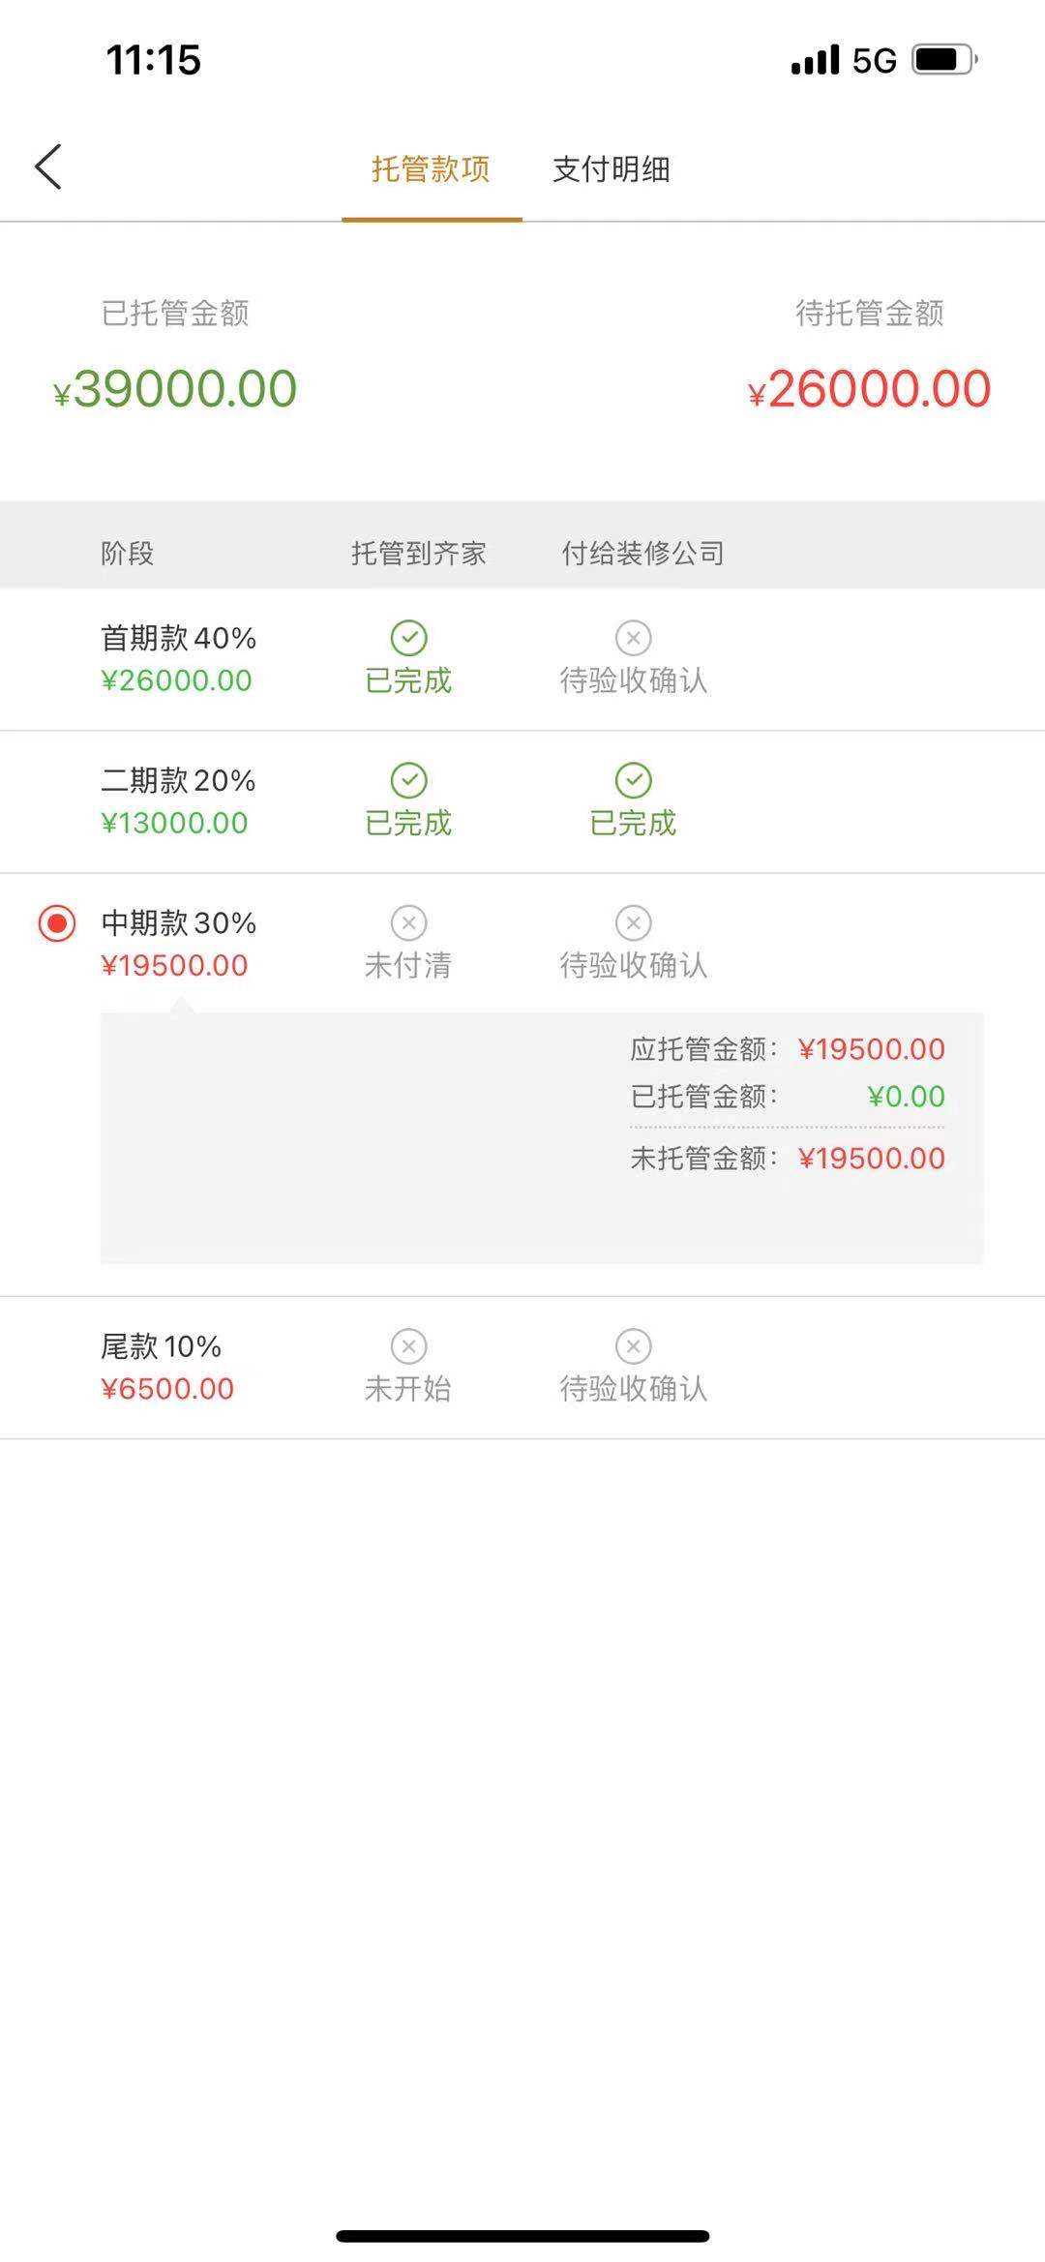Click grey X icon for 首期款 付给装修公司

pos(633,638)
